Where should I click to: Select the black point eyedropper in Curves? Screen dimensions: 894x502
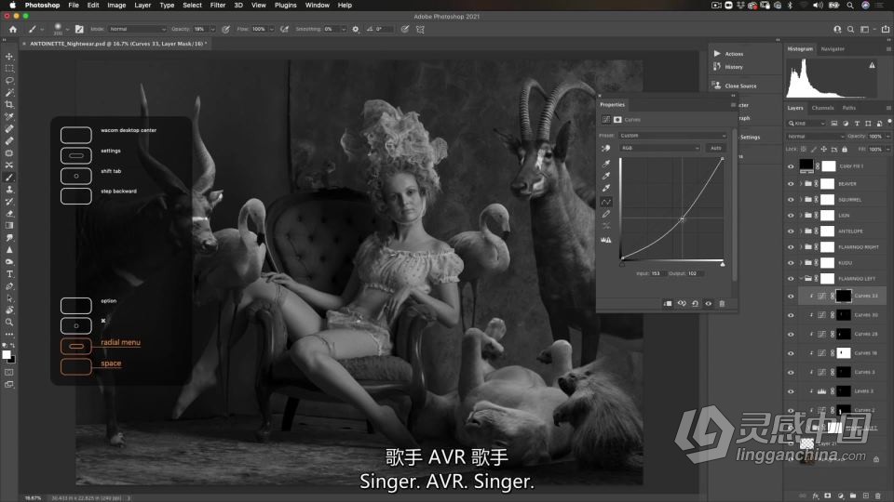(606, 164)
